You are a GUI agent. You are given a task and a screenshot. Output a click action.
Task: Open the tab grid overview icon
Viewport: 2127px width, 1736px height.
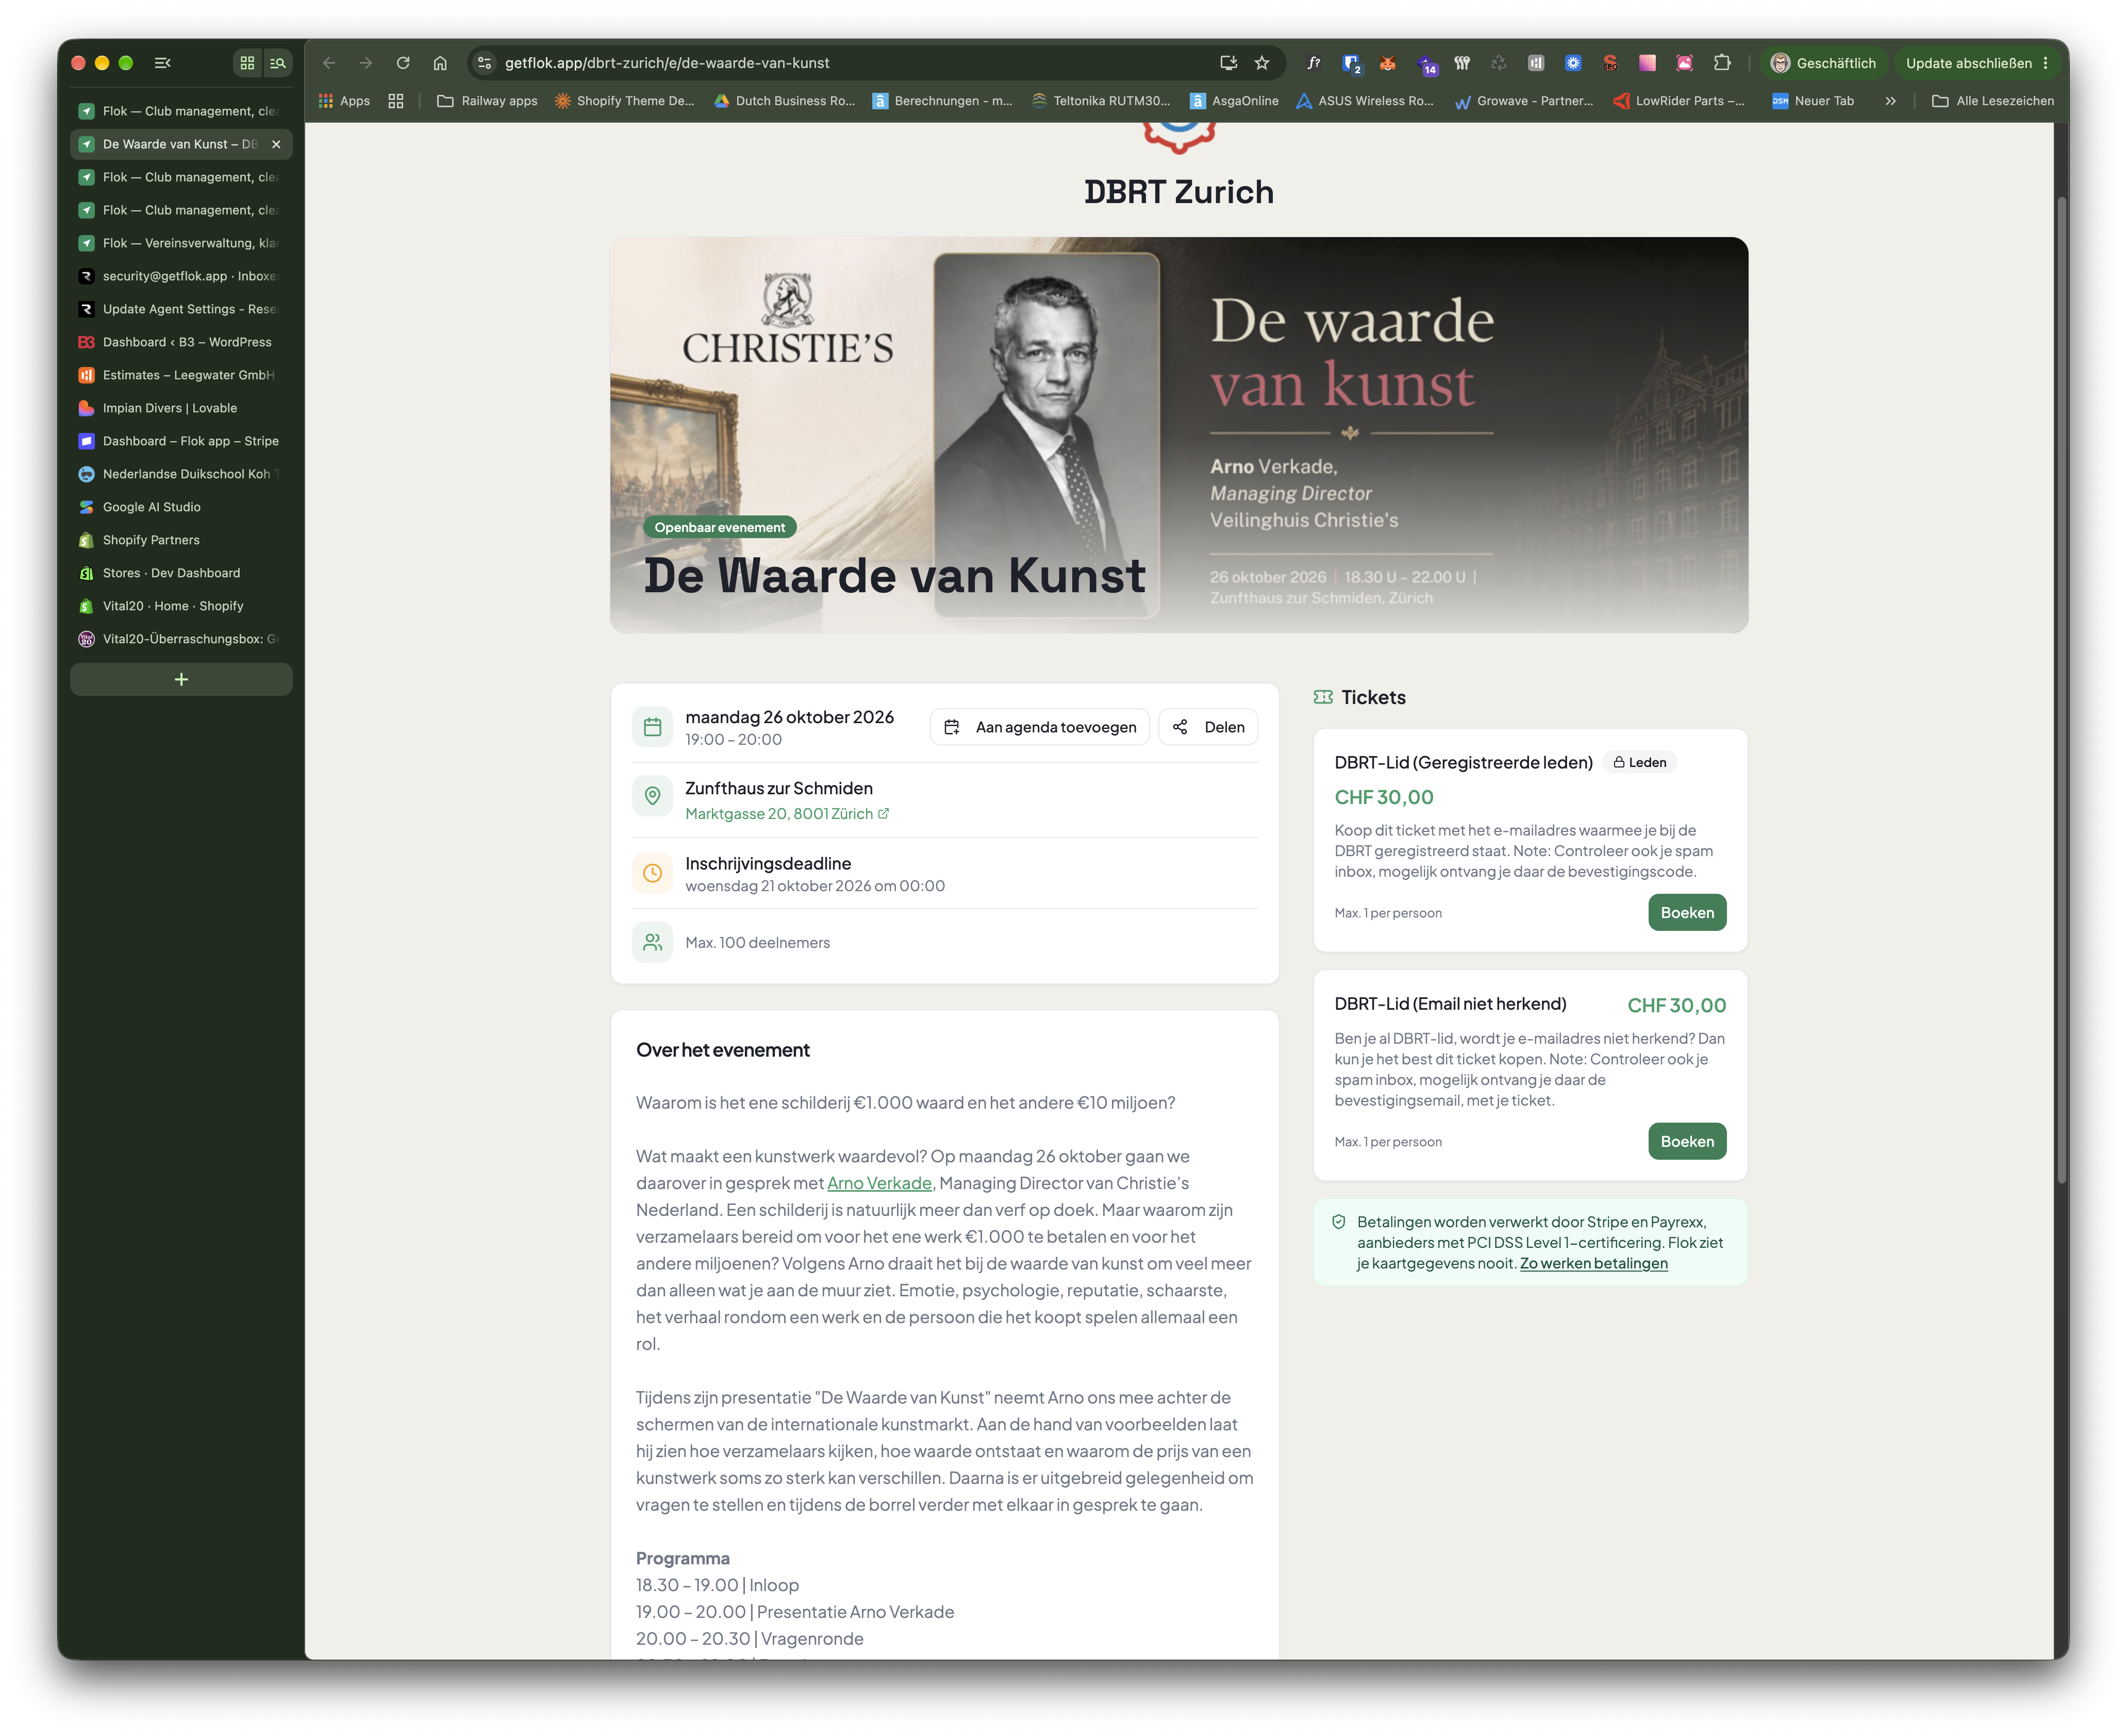247,63
